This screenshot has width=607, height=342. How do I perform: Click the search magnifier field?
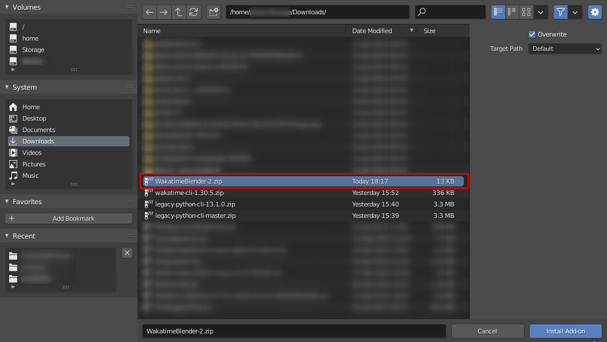450,12
